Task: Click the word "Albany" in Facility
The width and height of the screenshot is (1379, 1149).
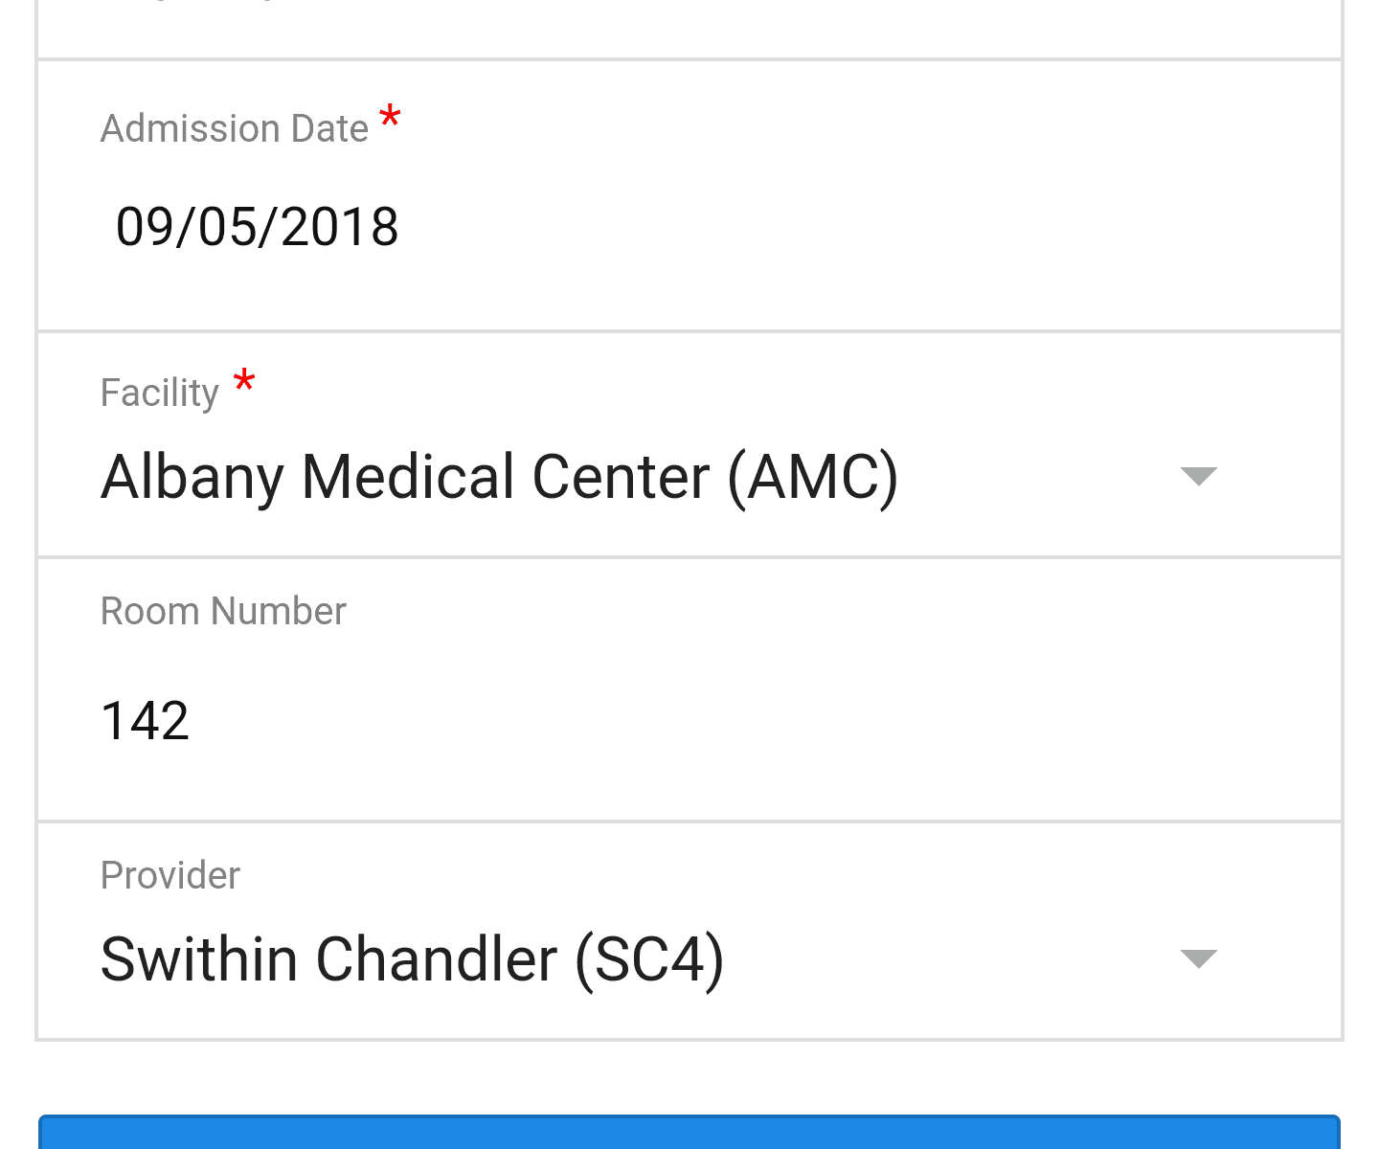Action: coord(192,477)
